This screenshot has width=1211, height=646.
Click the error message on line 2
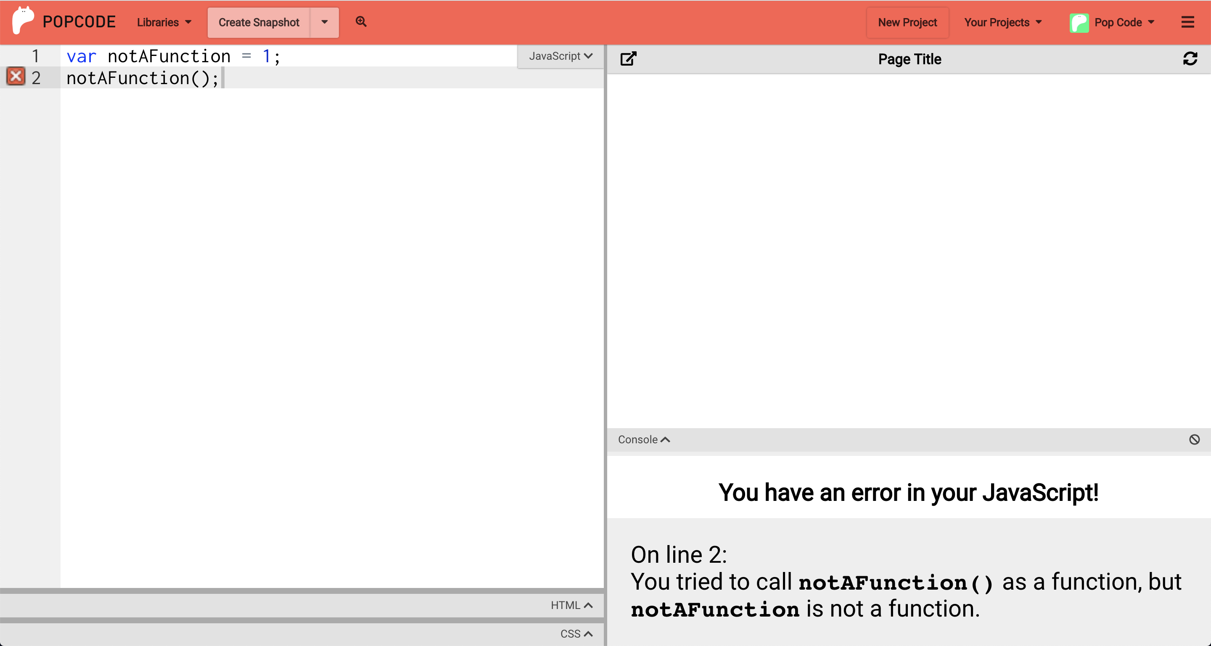(x=905, y=582)
